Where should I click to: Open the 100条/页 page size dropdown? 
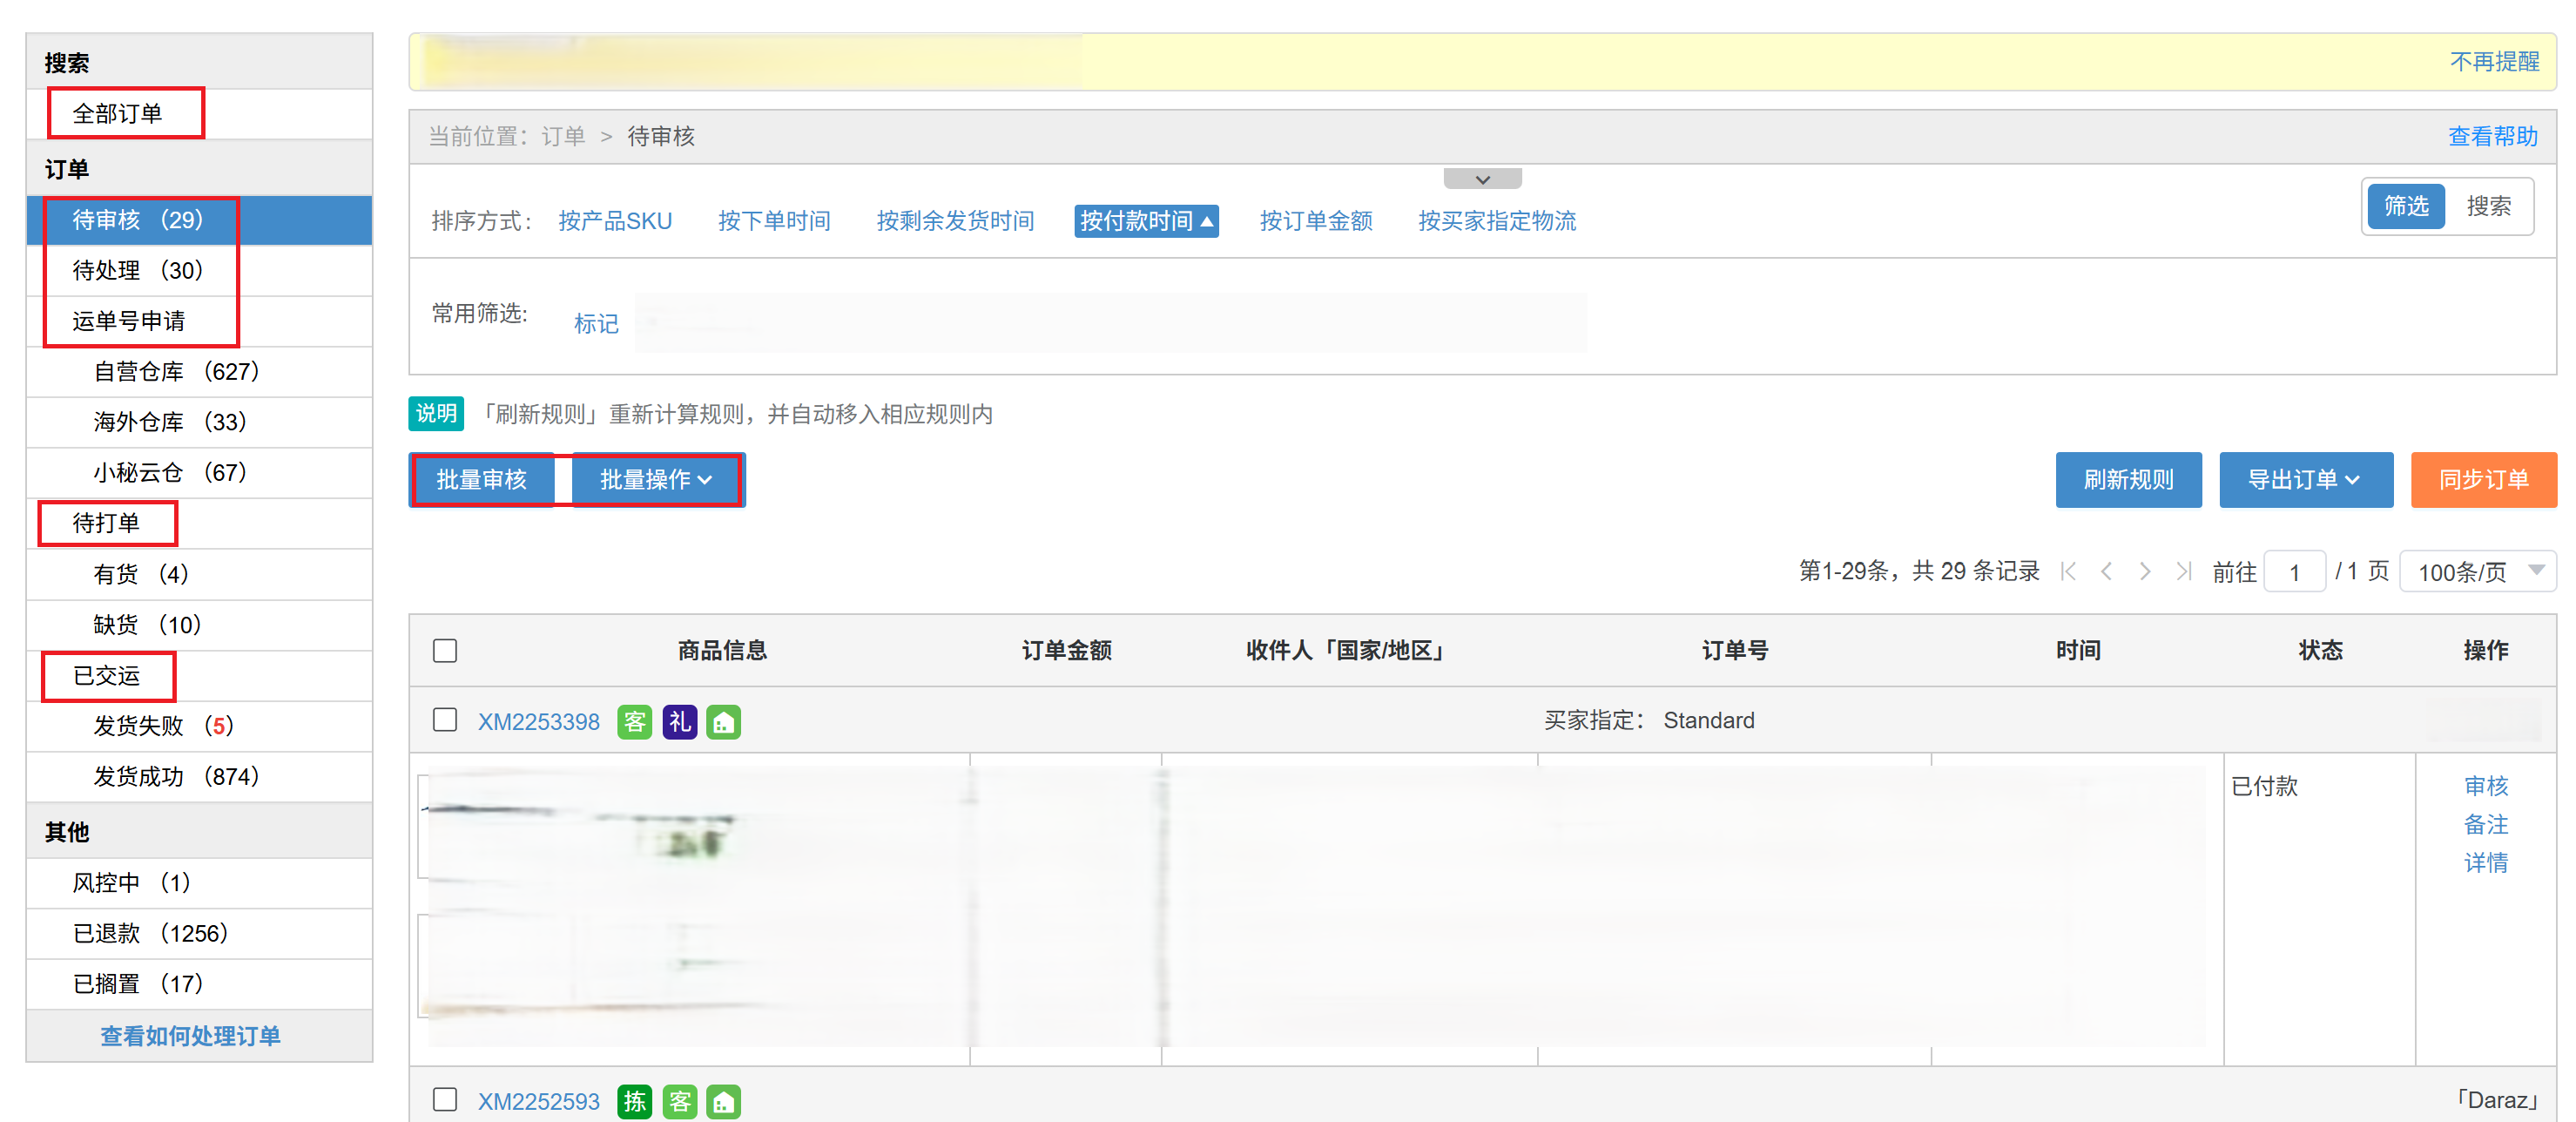(x=2476, y=572)
